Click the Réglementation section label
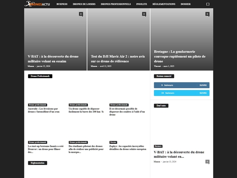This screenshot has width=237, height=178. (x=37, y=163)
